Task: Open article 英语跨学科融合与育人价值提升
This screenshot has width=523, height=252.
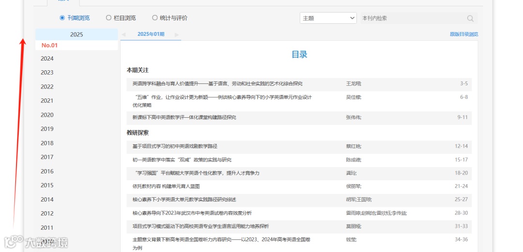Action: 217,84
